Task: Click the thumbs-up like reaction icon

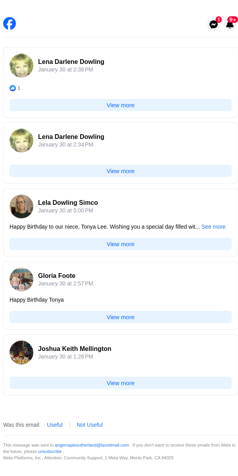Action: click(x=13, y=88)
